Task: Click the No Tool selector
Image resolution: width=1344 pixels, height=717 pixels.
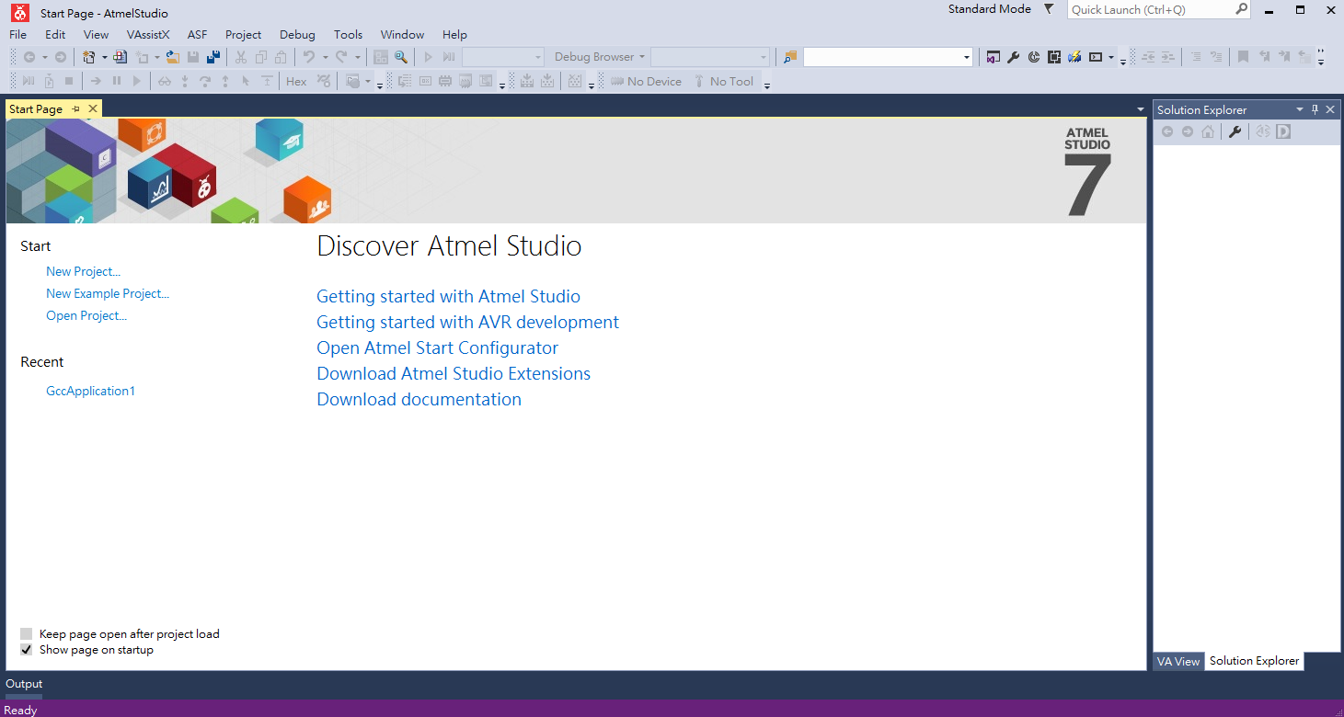Action: pyautogui.click(x=723, y=81)
